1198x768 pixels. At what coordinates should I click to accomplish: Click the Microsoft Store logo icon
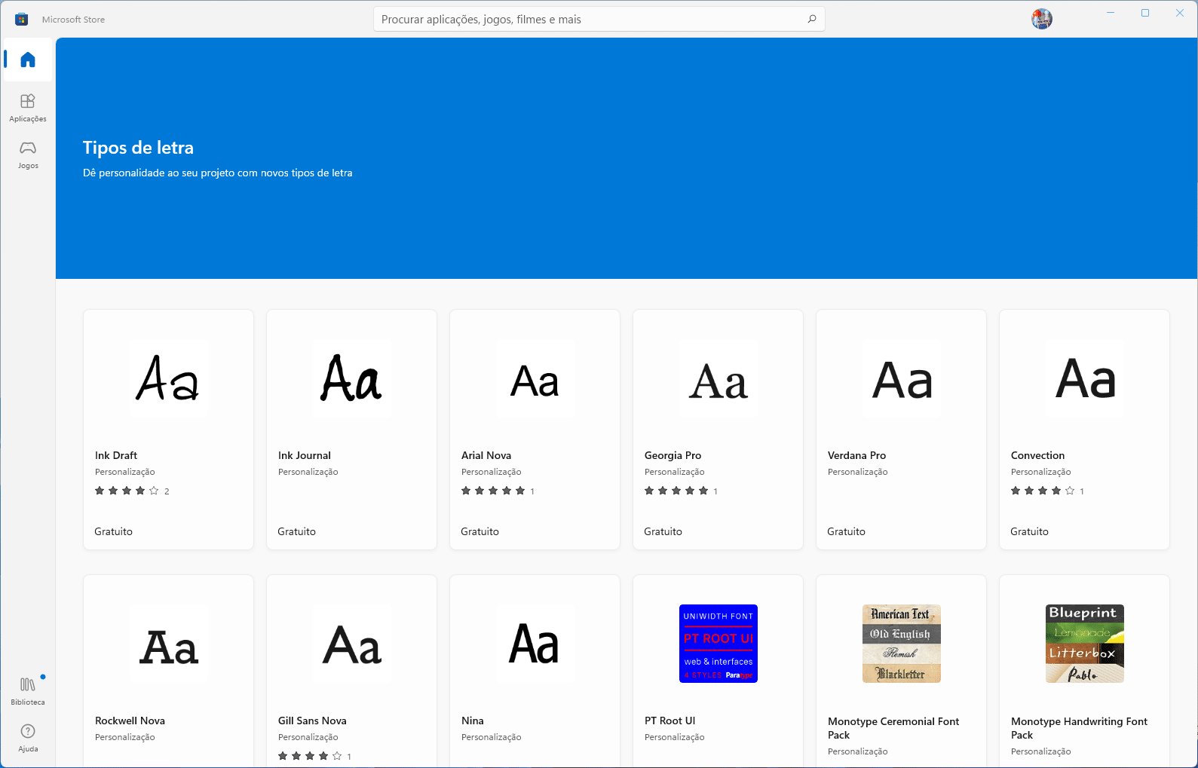pos(21,19)
